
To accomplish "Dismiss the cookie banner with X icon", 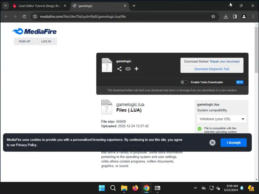I will coord(212,142).
